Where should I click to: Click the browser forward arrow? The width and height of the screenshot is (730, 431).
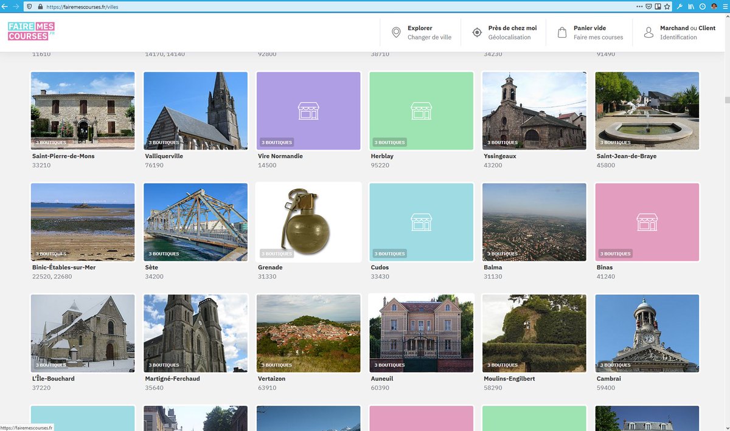coord(16,6)
